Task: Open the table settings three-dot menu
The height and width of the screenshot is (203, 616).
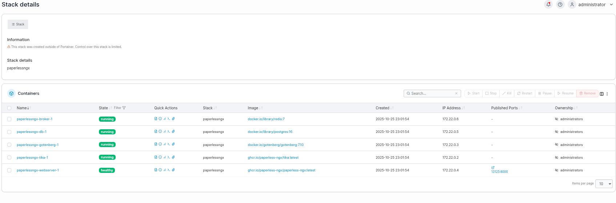Action: click(607, 94)
